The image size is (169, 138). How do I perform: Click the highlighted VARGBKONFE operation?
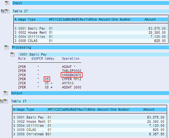tap(72, 75)
